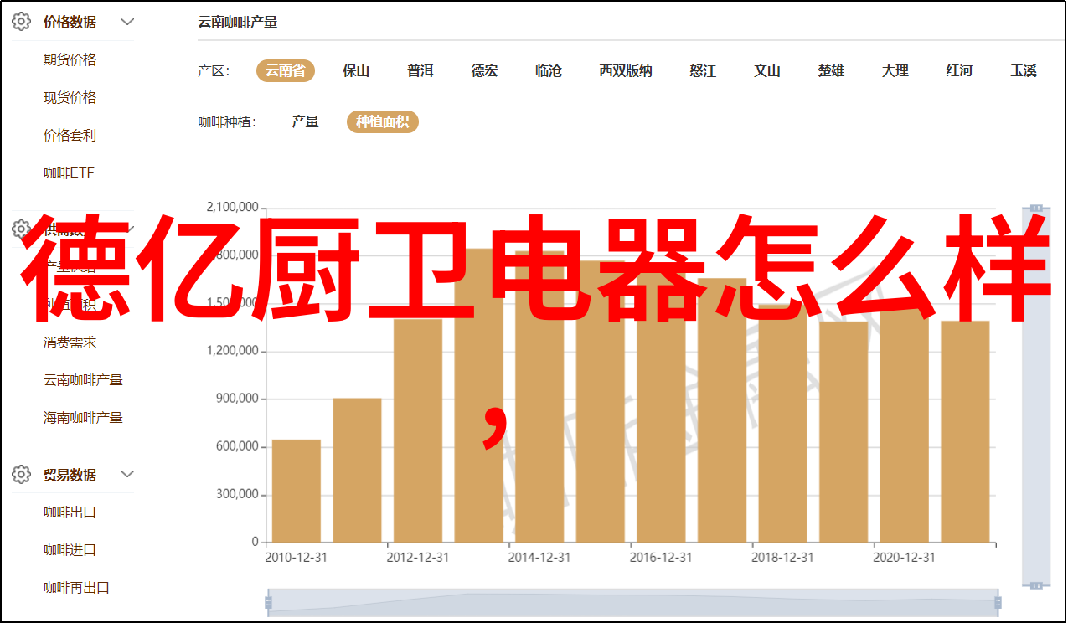Viewport: 1068px width, 623px height.
Task: Choose the 德宏 region
Action: [484, 71]
